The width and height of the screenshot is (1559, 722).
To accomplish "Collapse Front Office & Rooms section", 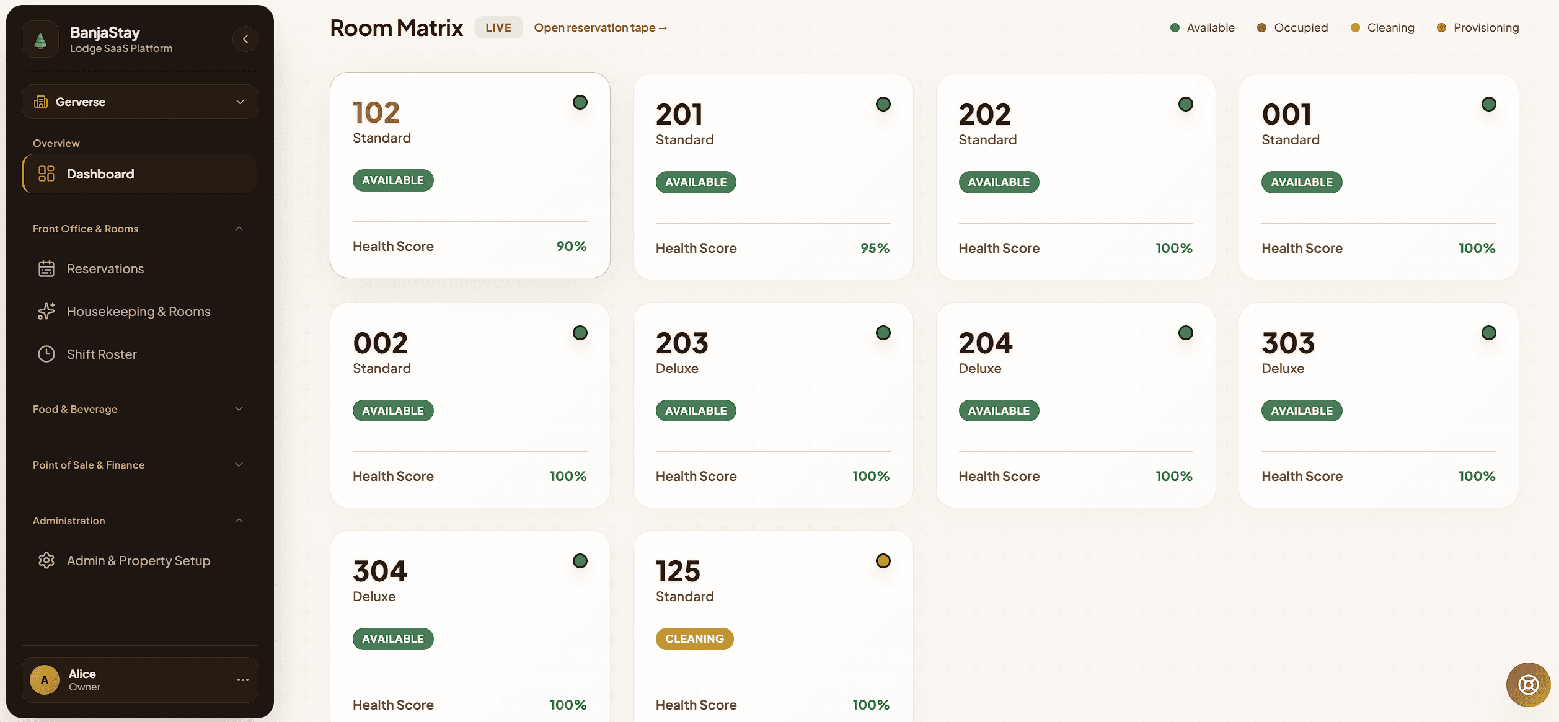I will pos(138,229).
